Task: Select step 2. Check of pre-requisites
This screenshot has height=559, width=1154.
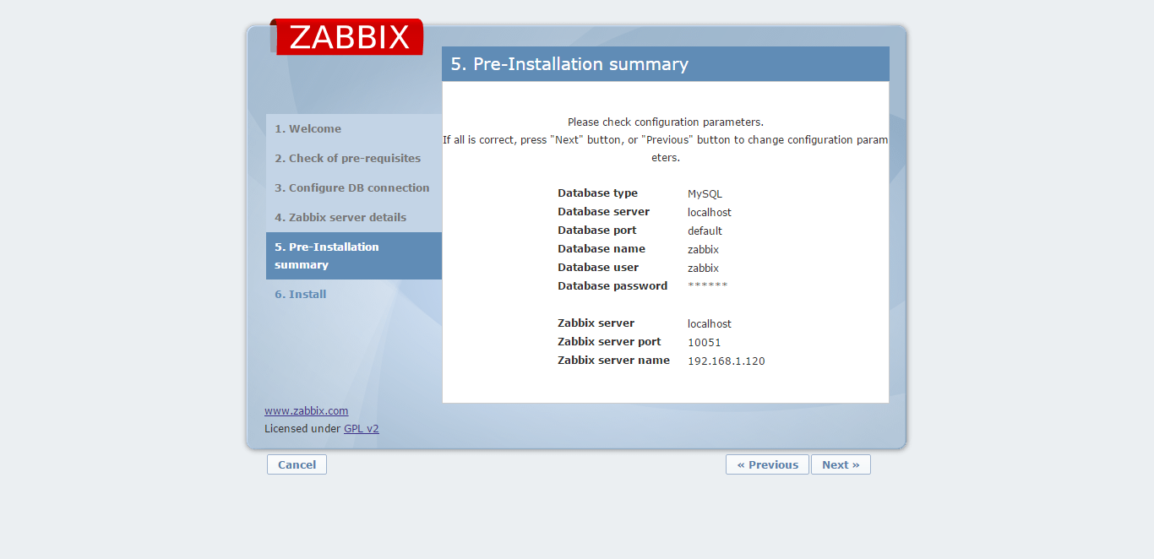Action: [x=347, y=159]
